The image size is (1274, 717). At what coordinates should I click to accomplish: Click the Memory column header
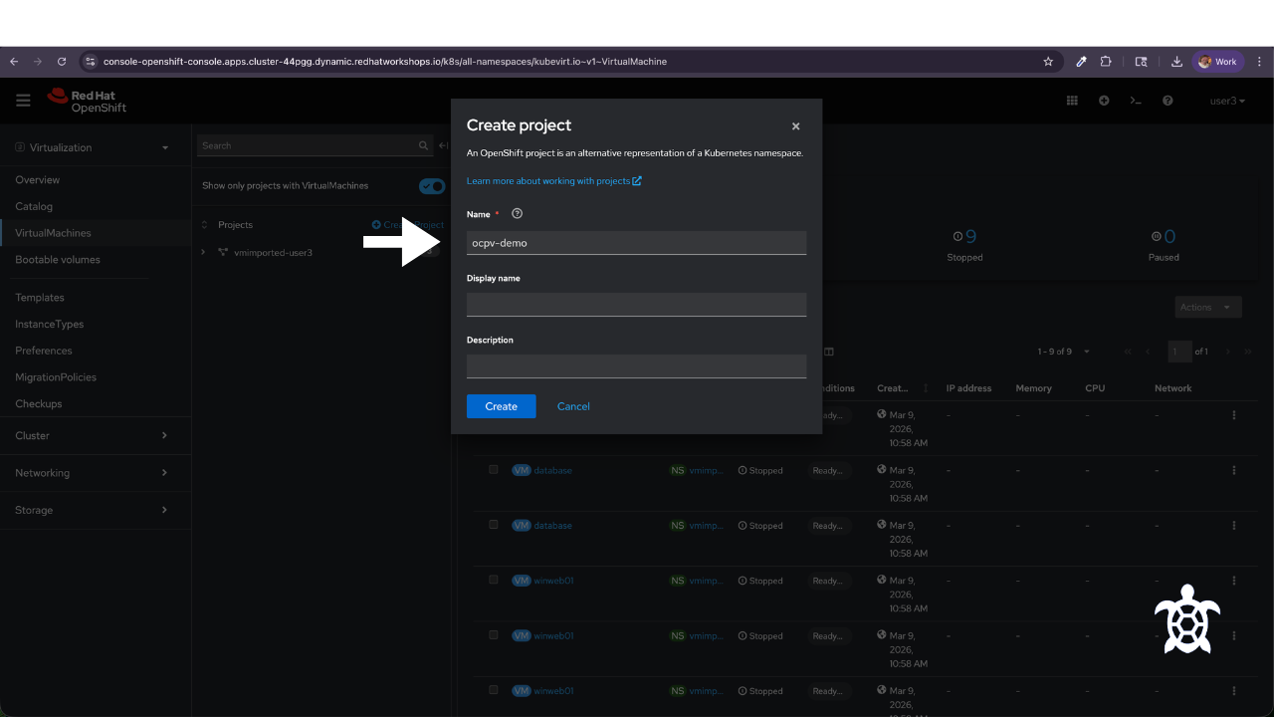[1033, 388]
